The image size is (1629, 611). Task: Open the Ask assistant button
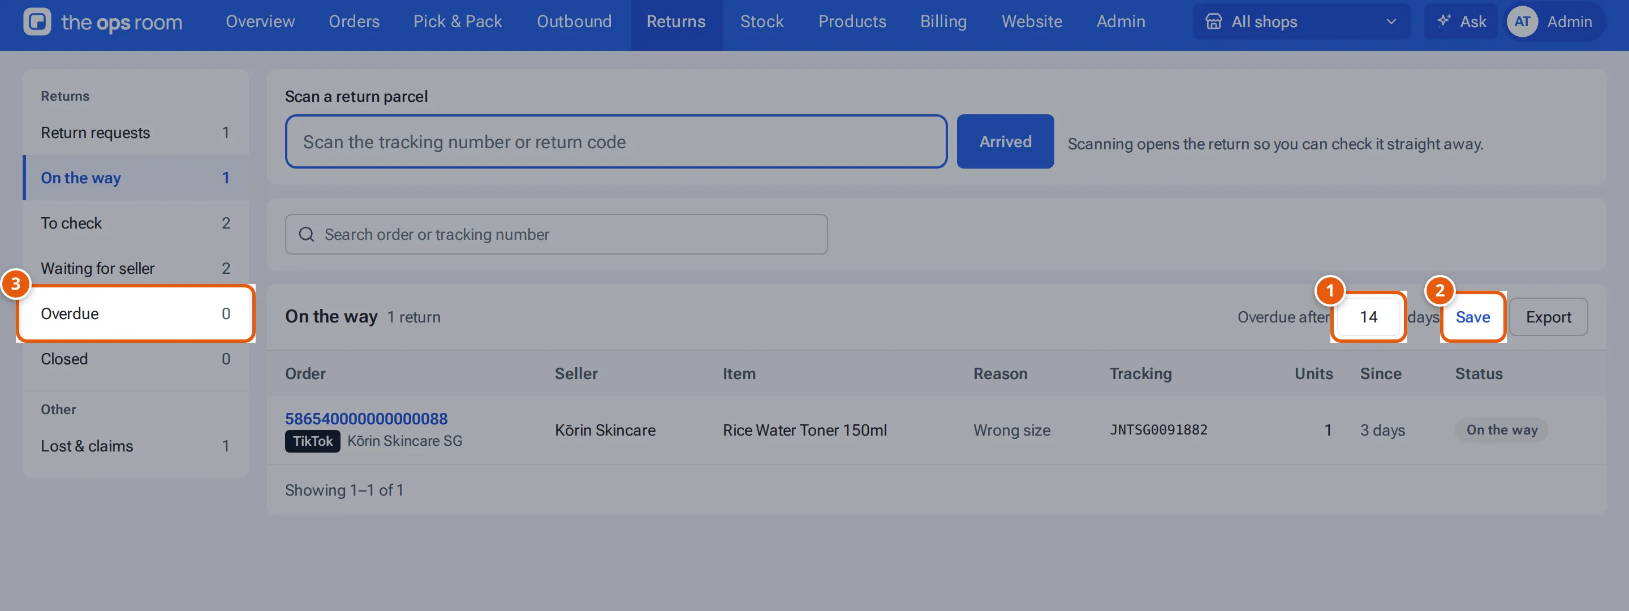pos(1460,22)
